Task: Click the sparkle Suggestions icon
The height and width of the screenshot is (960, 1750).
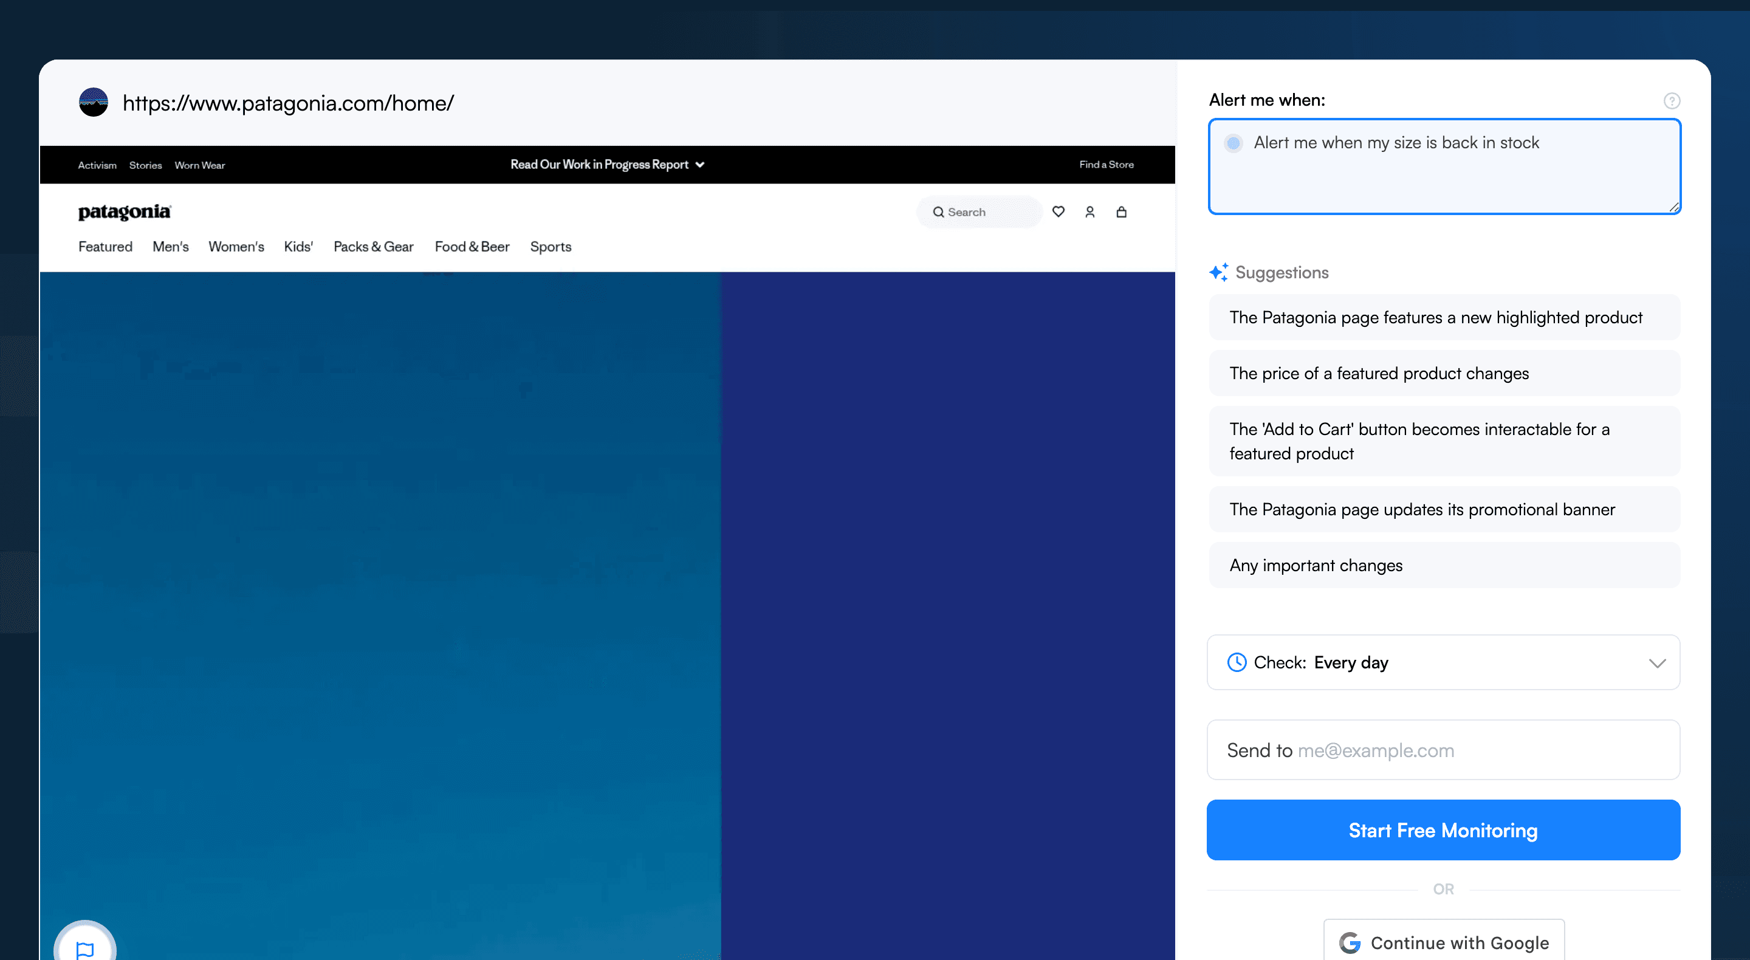Action: click(1218, 272)
